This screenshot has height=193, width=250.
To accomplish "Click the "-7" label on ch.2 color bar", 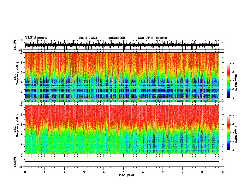I will (x=233, y=150).
